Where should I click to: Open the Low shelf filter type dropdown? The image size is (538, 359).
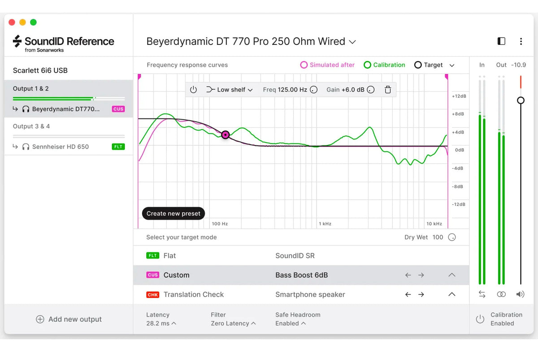point(230,90)
